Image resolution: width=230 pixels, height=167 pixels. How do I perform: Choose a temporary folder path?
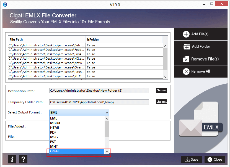click(162, 102)
